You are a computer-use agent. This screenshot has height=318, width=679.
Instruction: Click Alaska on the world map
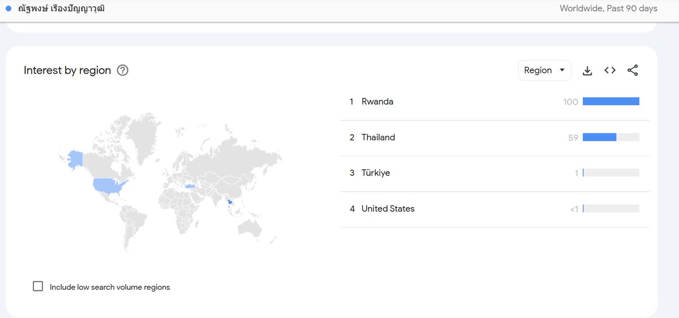tap(75, 158)
